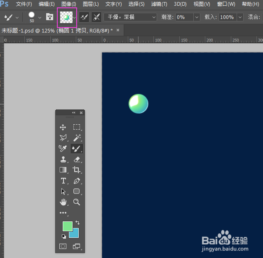
Task: Select the Rounded Rectangle shape tool
Action: [x=77, y=191]
